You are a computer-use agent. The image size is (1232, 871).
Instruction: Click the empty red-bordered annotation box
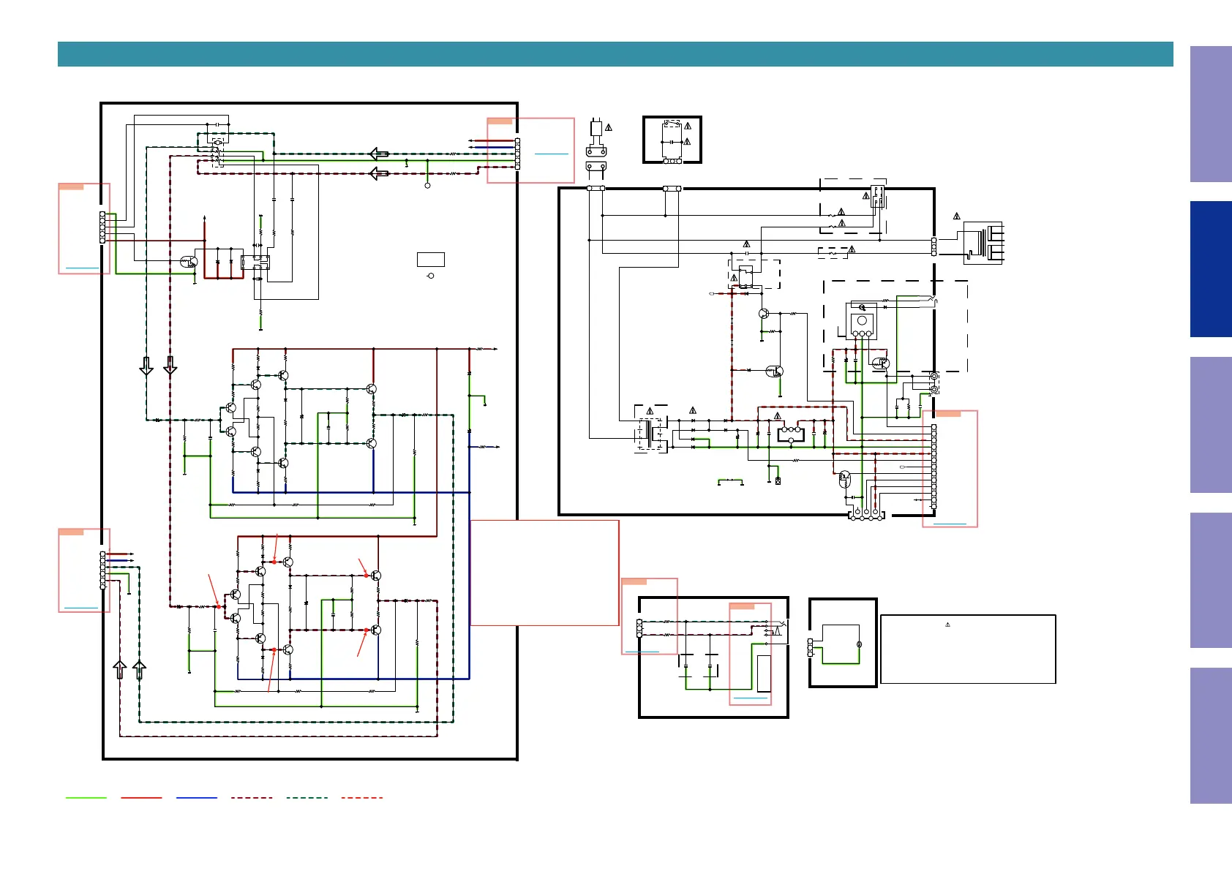click(x=544, y=573)
